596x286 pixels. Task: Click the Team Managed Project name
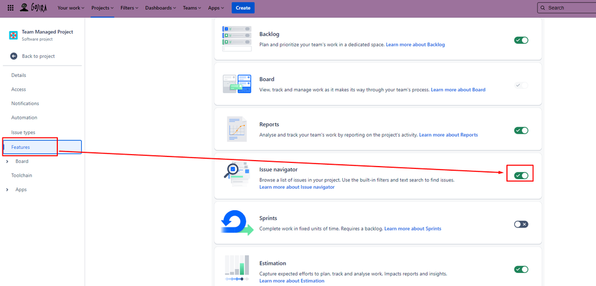pos(48,32)
